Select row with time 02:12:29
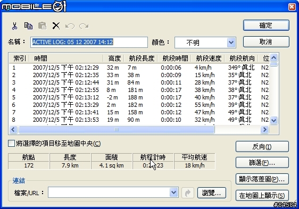The width and height of the screenshot is (299, 209). point(139,68)
